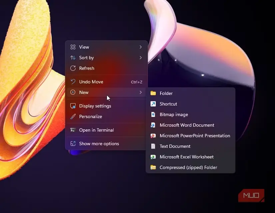Click the Show more options icon
The width and height of the screenshot is (275, 213).
pyautogui.click(x=73, y=144)
